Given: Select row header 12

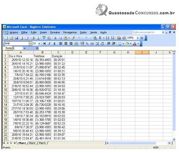Looking at the screenshot, I should tap(5, 97).
